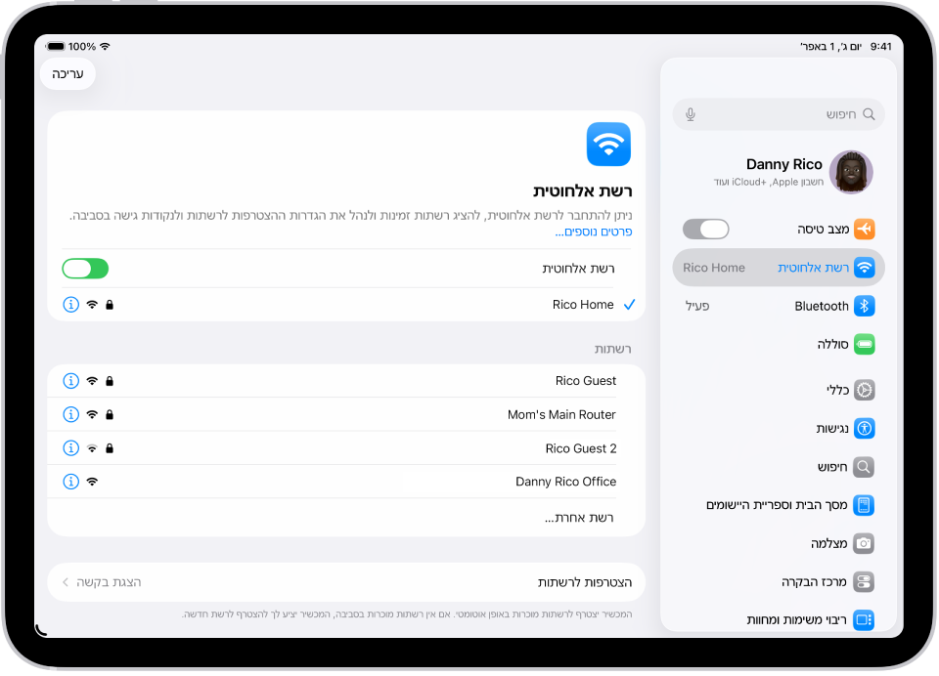Image resolution: width=939 pixels, height=676 pixels.
Task: Tap the magnifier icon in search field
Action: pyautogui.click(x=869, y=114)
